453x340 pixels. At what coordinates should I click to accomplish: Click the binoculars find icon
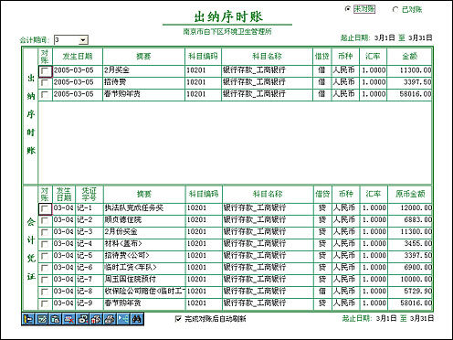(x=137, y=319)
